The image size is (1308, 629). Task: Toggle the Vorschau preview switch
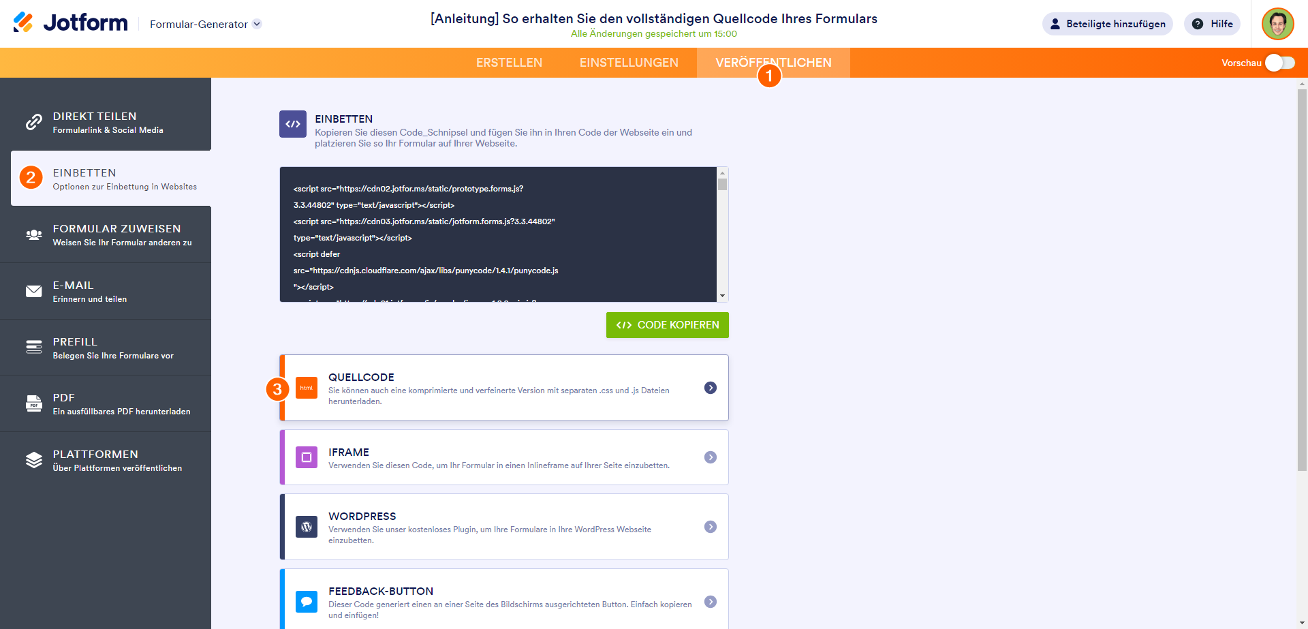pyautogui.click(x=1279, y=63)
